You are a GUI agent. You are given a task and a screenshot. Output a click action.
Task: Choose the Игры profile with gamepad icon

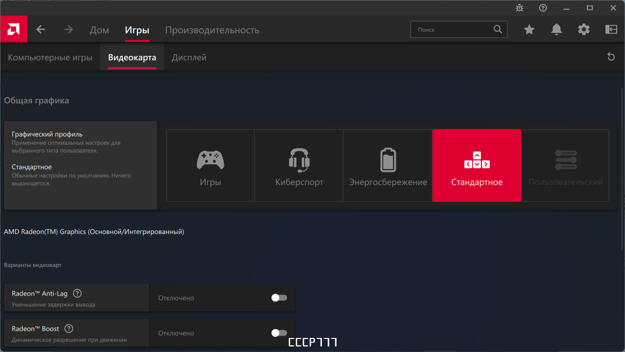tap(211, 165)
